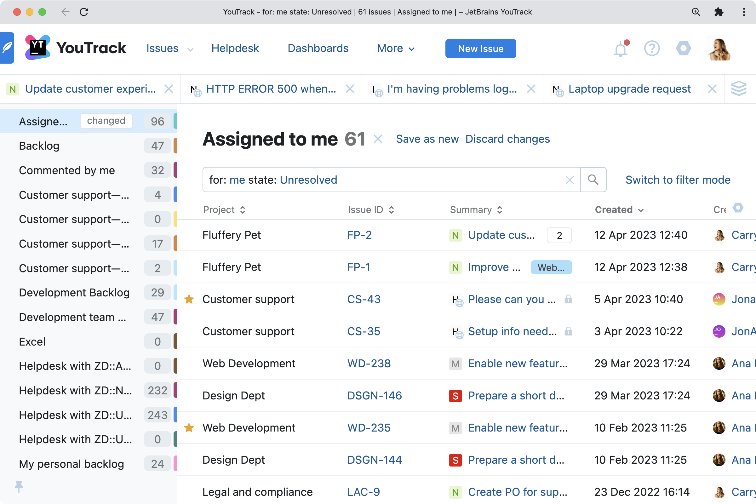The image size is (756, 504).
Task: Open the browser extensions puzzle icon
Action: pyautogui.click(x=719, y=12)
